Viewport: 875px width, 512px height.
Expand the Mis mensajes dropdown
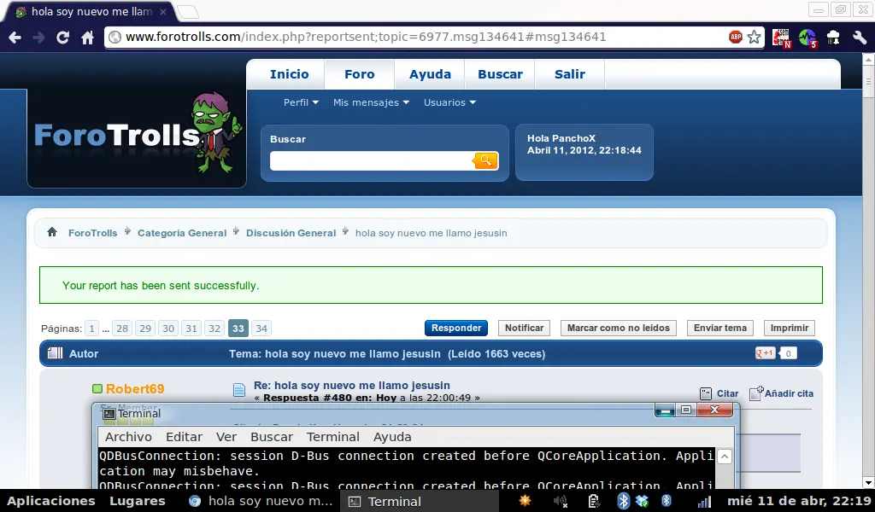pyautogui.click(x=371, y=102)
